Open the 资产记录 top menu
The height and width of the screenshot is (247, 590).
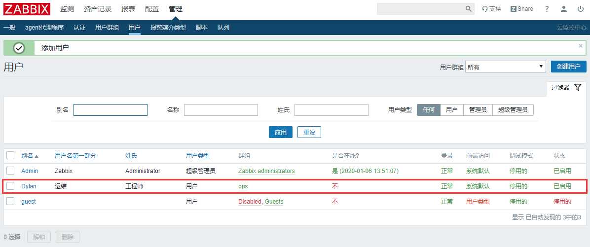[x=98, y=9]
